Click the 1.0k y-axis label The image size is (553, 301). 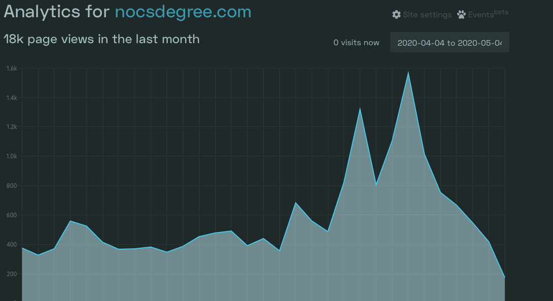point(12,156)
